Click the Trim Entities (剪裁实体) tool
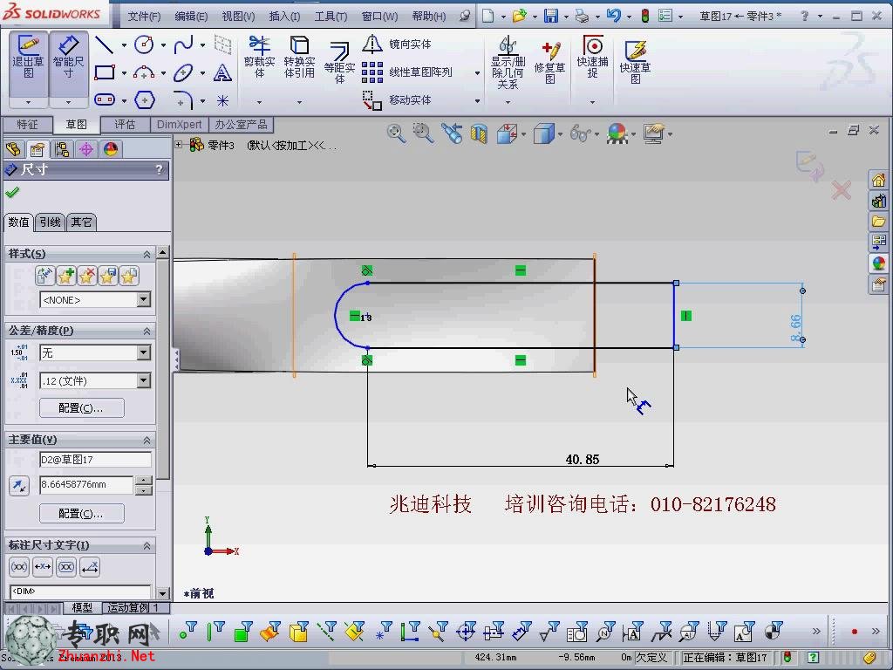This screenshot has width=893, height=670. (259, 57)
